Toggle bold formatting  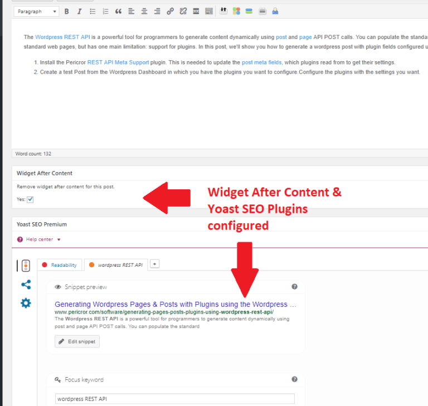click(67, 12)
